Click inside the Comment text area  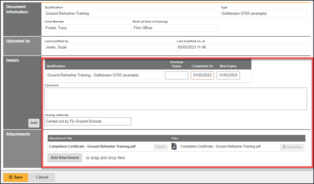(x=176, y=99)
